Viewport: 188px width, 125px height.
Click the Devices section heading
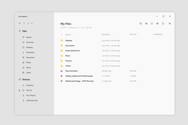pyautogui.click(x=26, y=79)
